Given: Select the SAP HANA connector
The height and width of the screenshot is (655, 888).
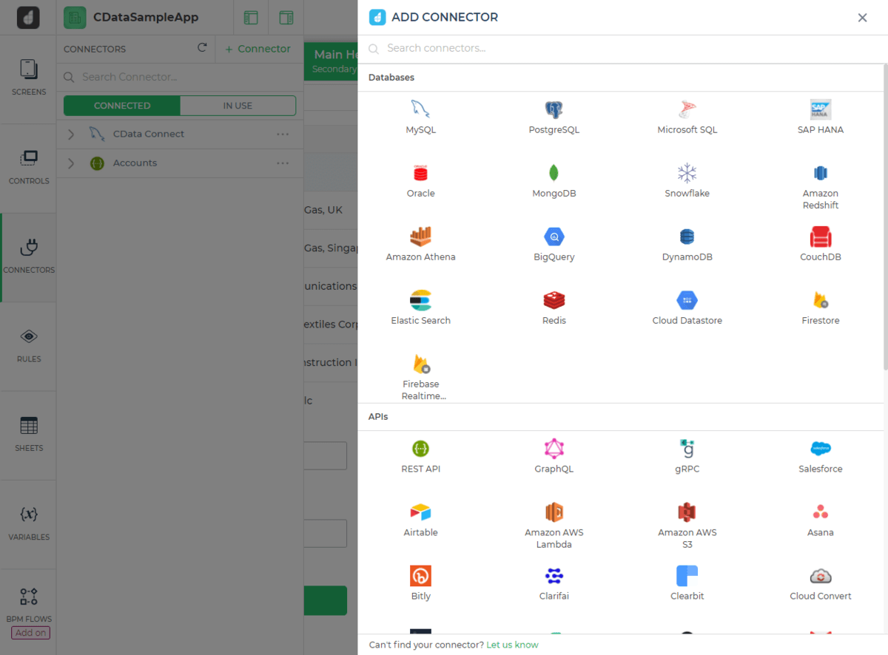Looking at the screenshot, I should coord(820,118).
